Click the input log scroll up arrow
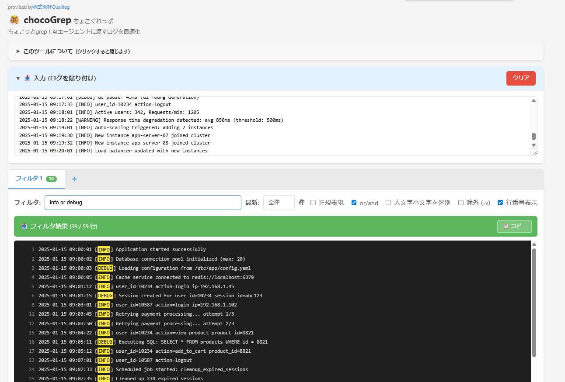The height and width of the screenshot is (382, 565). pyautogui.click(x=534, y=101)
